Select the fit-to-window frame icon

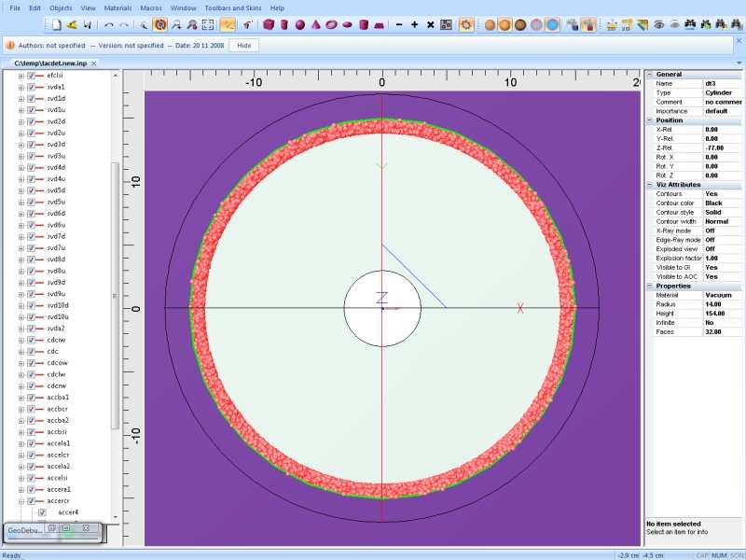[x=208, y=25]
